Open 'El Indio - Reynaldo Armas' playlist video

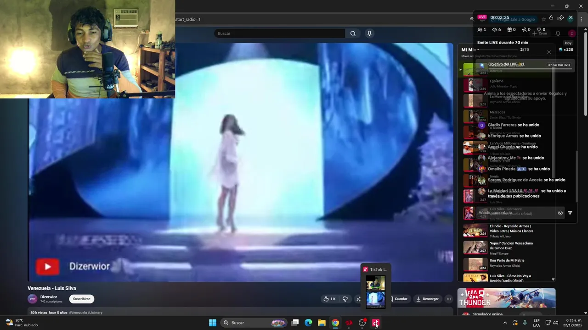(x=498, y=231)
